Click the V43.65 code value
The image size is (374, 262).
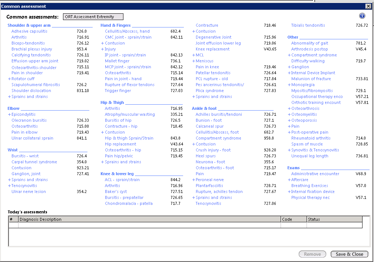(270, 49)
